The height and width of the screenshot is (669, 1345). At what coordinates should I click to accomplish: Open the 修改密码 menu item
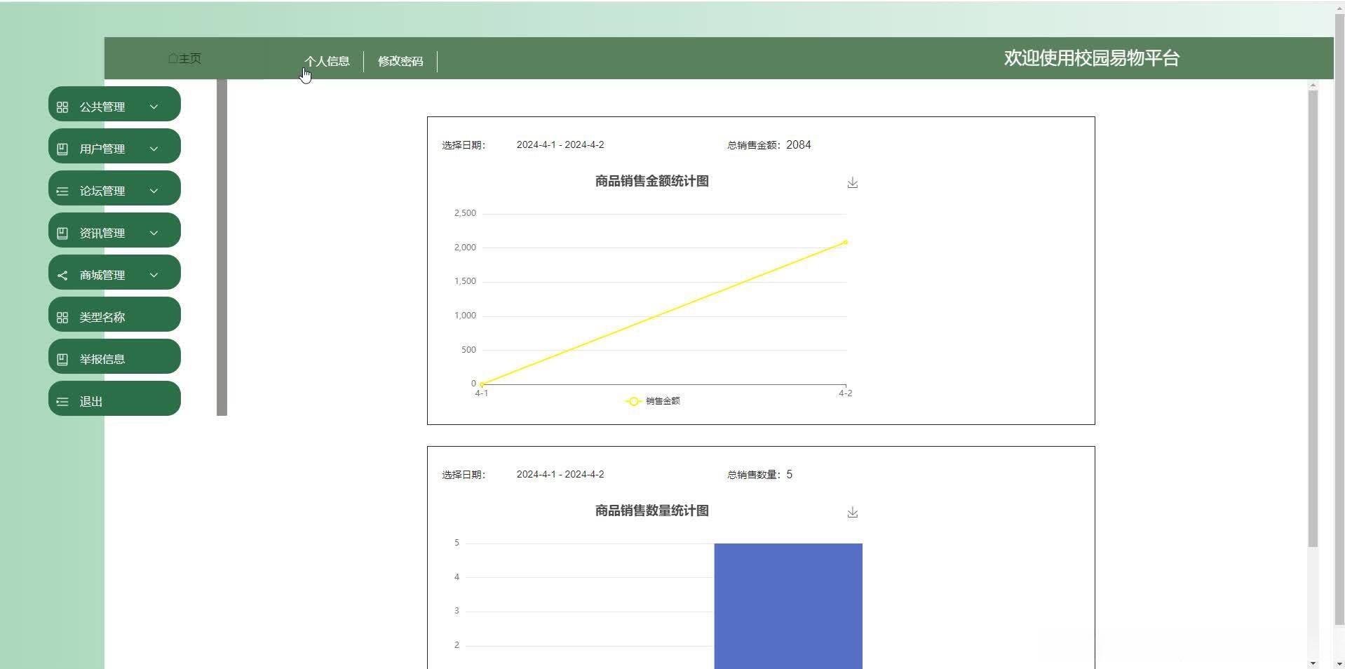coord(401,61)
